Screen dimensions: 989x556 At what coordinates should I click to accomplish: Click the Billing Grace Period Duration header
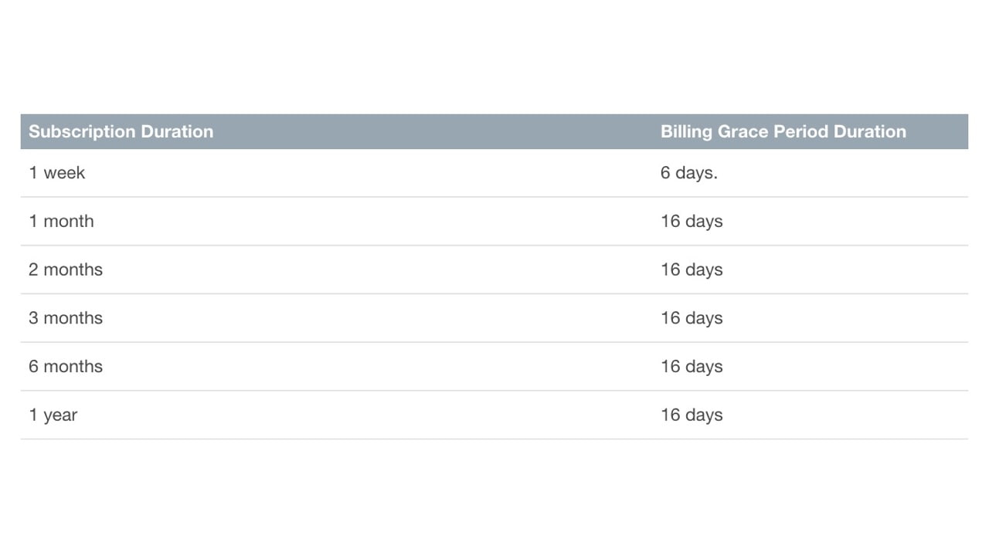783,131
